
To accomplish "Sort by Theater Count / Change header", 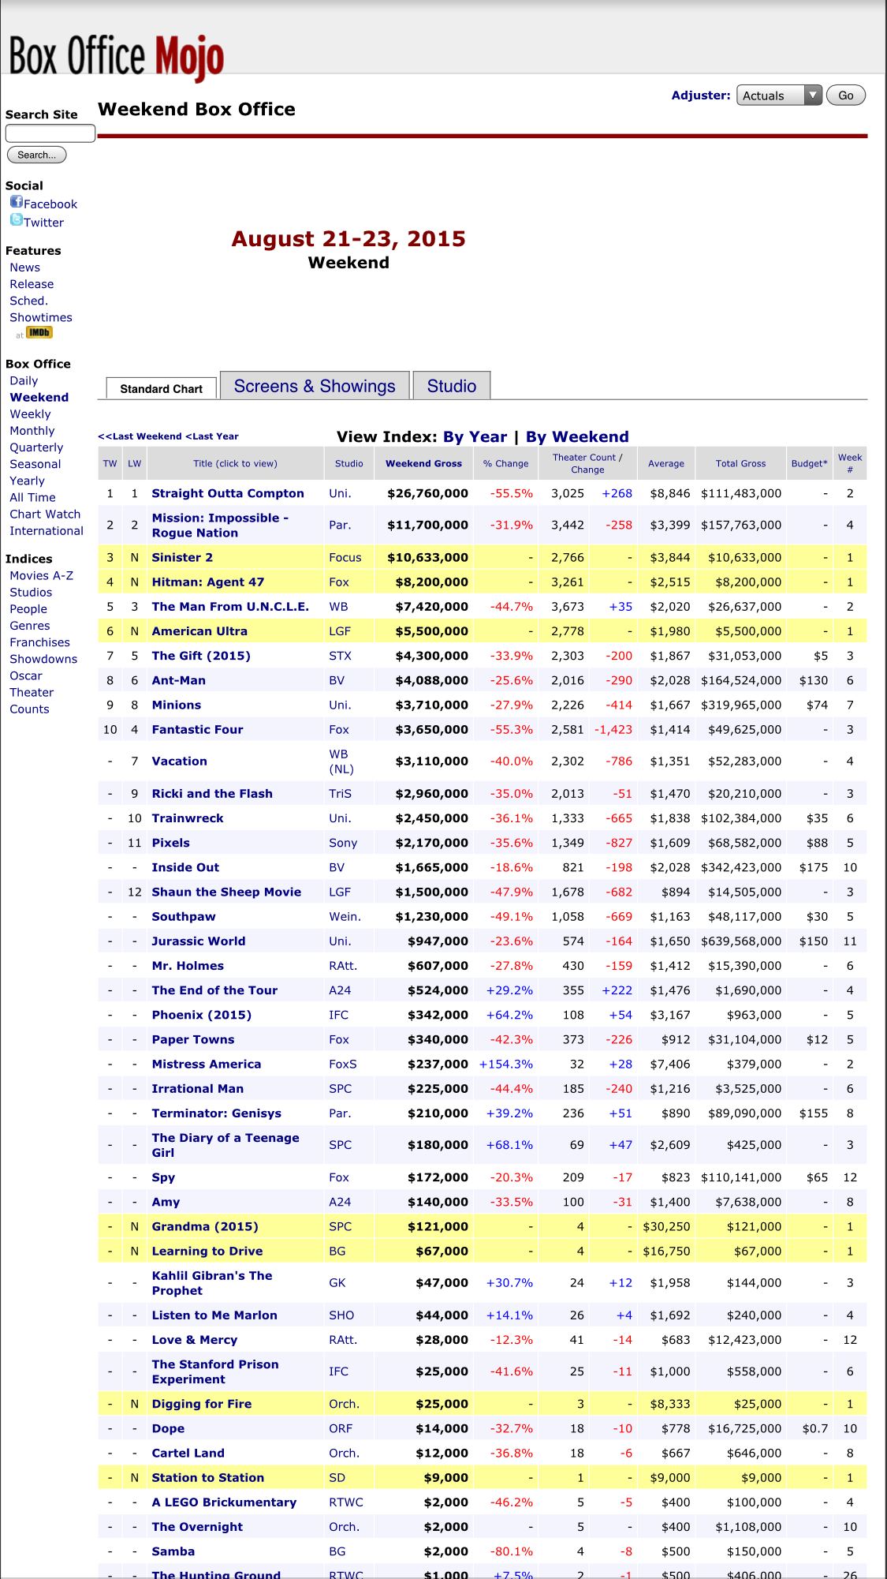I will point(587,463).
